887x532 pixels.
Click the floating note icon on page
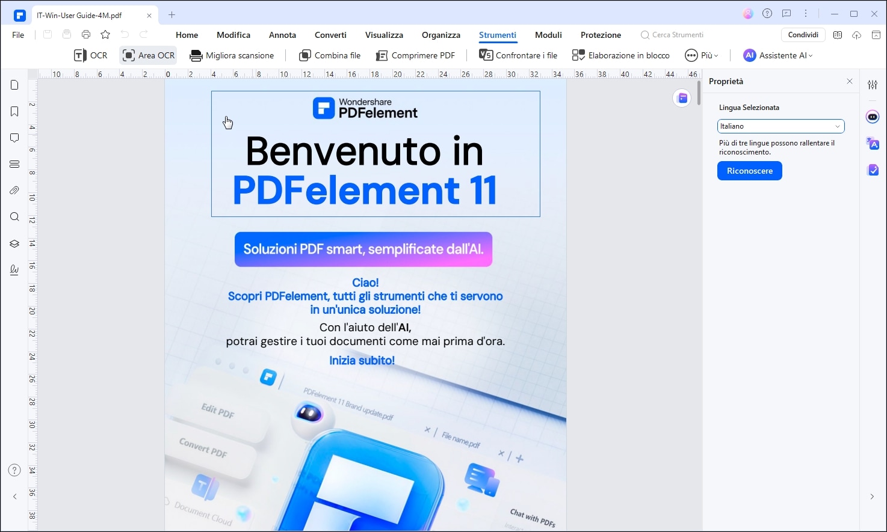tap(682, 98)
